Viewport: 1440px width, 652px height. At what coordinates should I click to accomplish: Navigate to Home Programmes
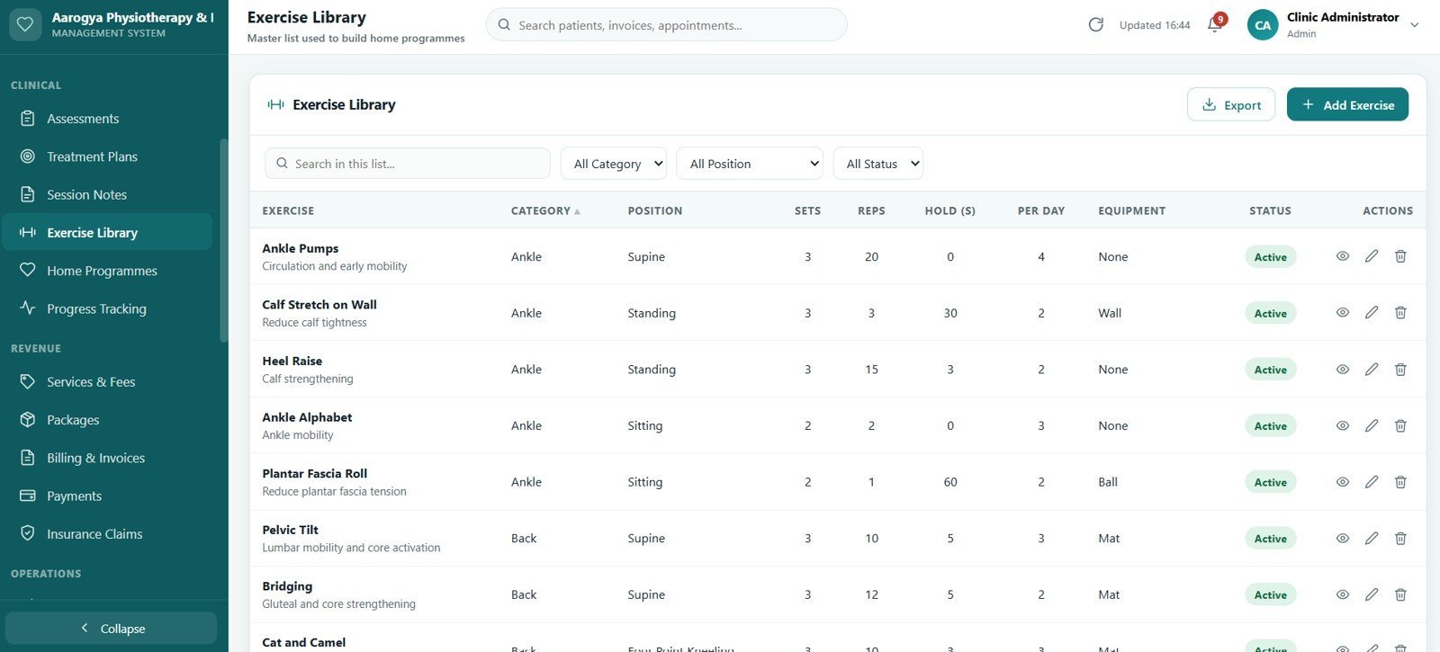click(107, 271)
